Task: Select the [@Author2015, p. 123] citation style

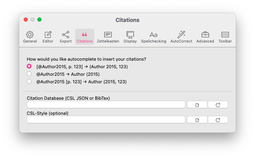Action: click(x=29, y=66)
